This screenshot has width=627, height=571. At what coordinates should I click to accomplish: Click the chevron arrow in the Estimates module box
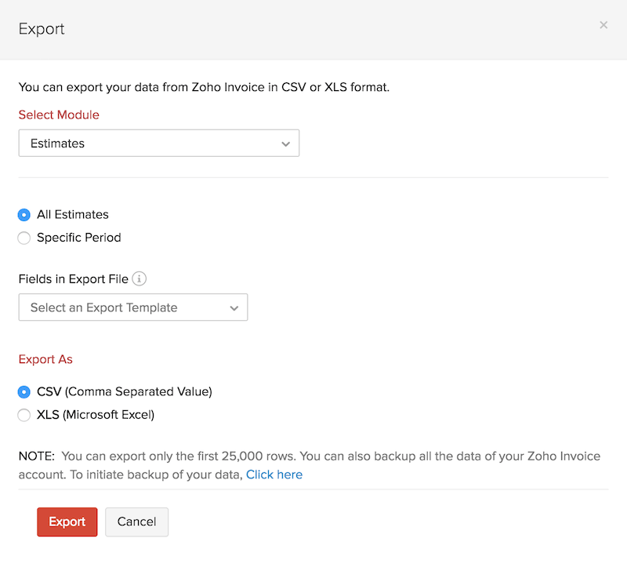point(285,144)
